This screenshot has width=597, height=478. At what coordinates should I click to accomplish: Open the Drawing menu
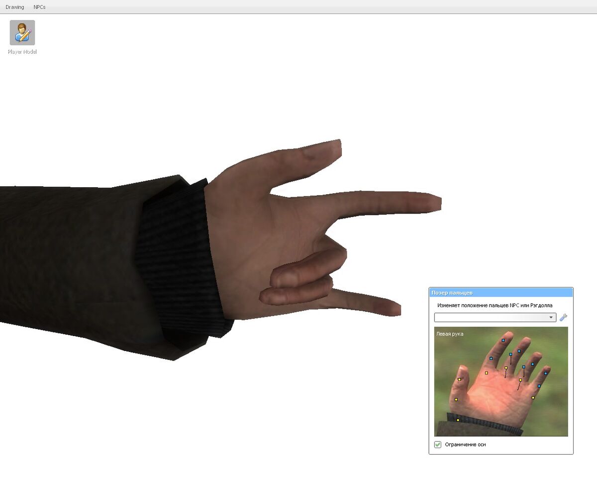15,7
